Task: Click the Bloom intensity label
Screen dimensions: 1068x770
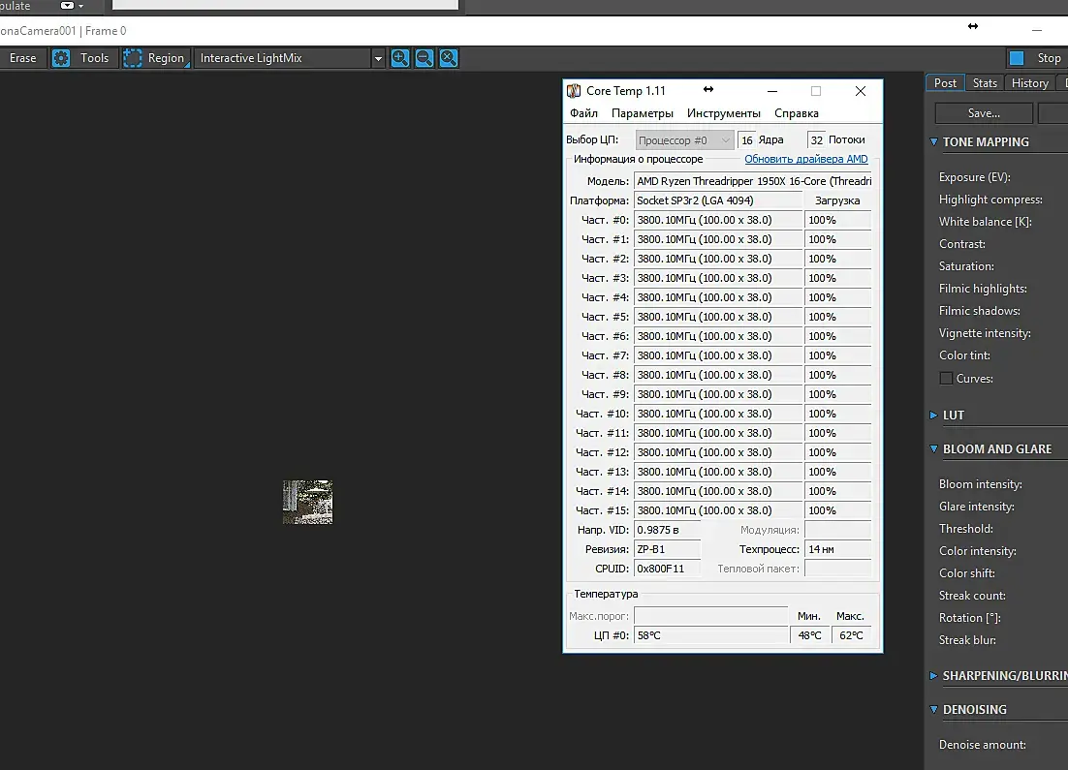Action: click(x=980, y=484)
